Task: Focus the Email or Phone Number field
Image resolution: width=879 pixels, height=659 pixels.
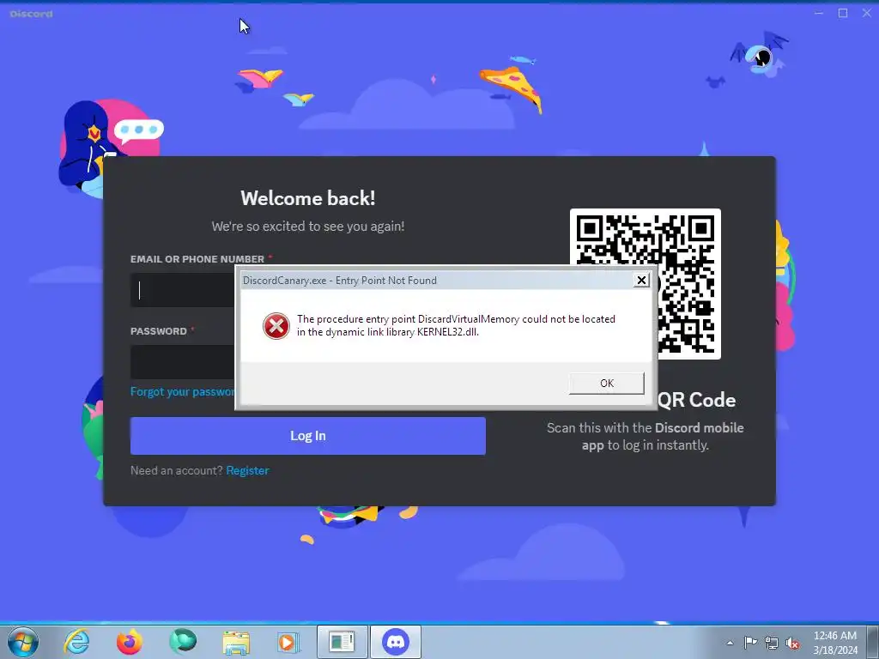Action: pyautogui.click(x=183, y=290)
